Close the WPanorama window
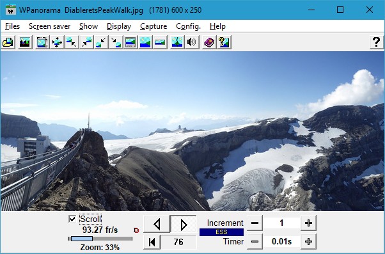 click(x=369, y=10)
